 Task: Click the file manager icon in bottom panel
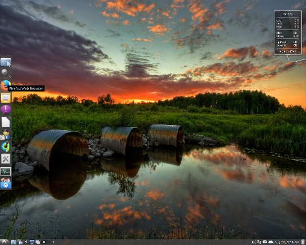click(14, 242)
